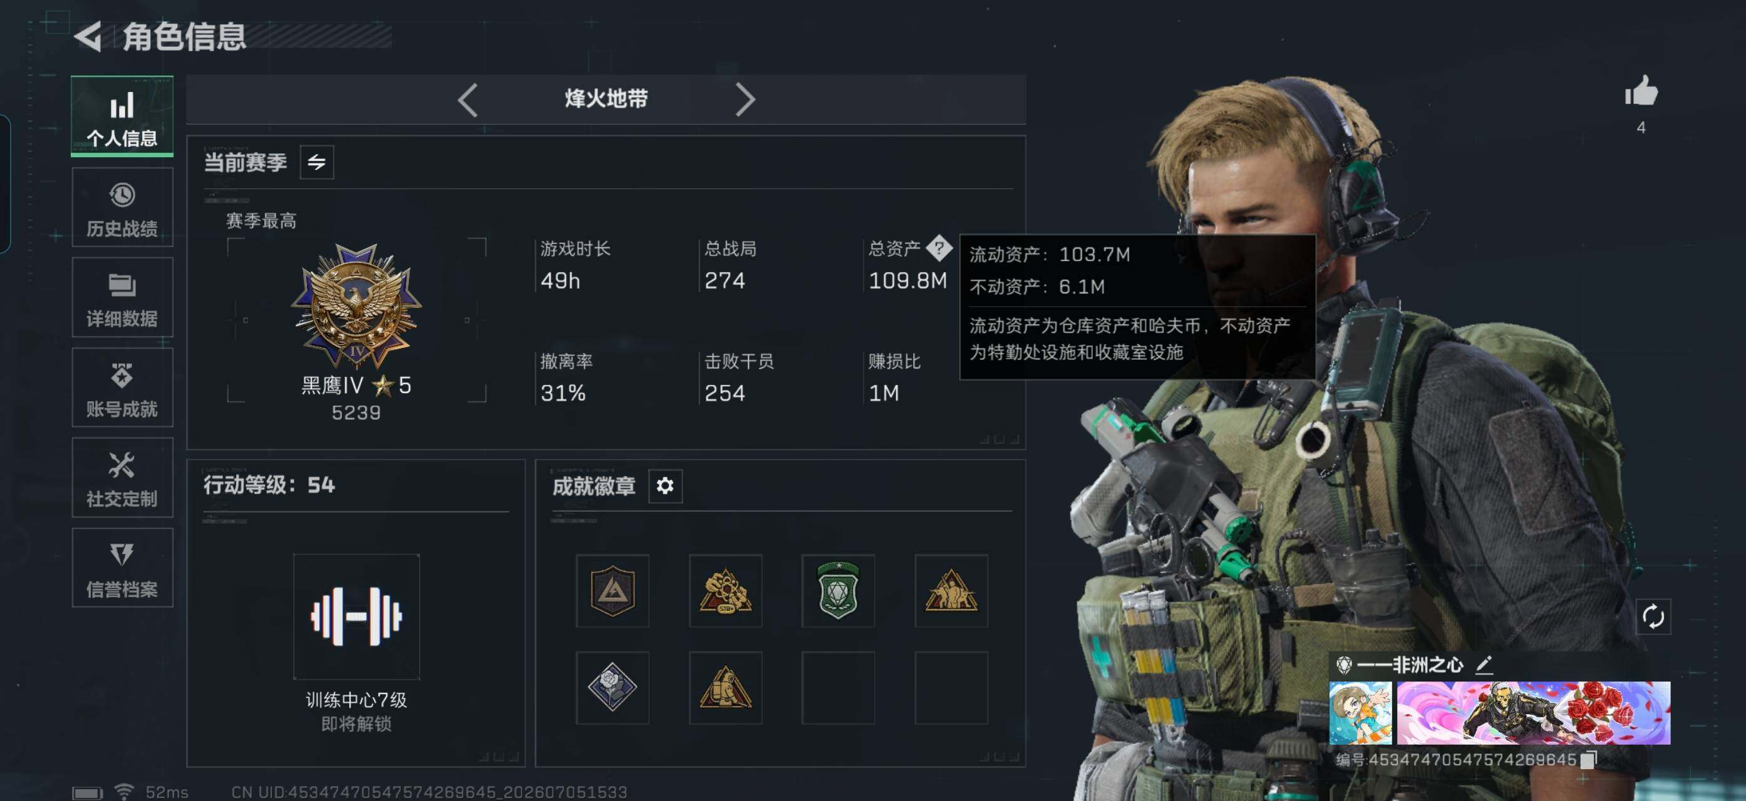Image resolution: width=1746 pixels, height=801 pixels.
Task: Give a thumbs-up like to this profile
Action: [x=1641, y=91]
